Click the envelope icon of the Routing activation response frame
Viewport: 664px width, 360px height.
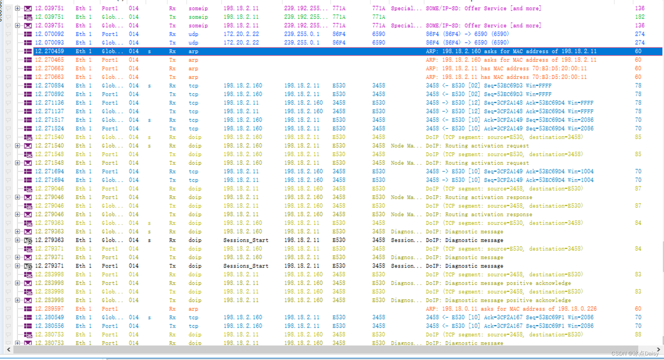click(x=28, y=197)
